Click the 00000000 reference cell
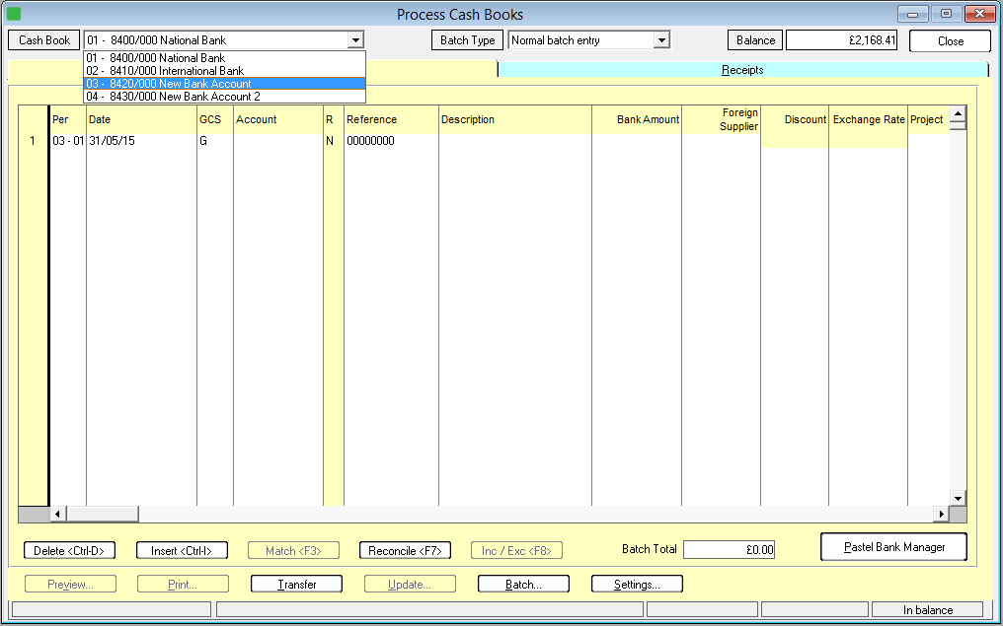This screenshot has height=626, width=1003. tap(392, 141)
